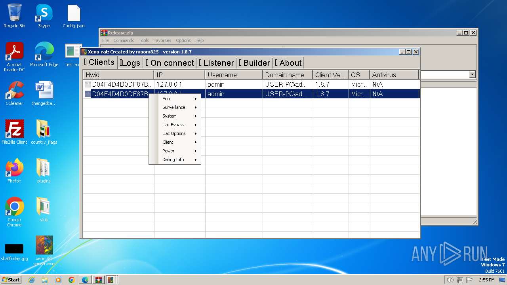Open the WinRAR address bar dropdown
507x285 pixels.
(472, 74)
